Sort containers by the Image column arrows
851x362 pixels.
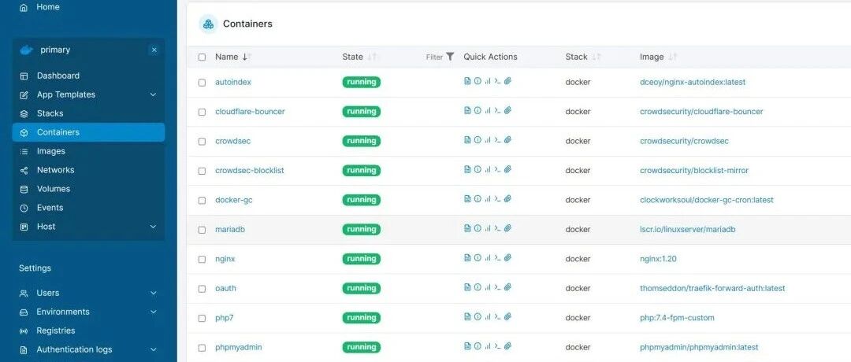[672, 57]
